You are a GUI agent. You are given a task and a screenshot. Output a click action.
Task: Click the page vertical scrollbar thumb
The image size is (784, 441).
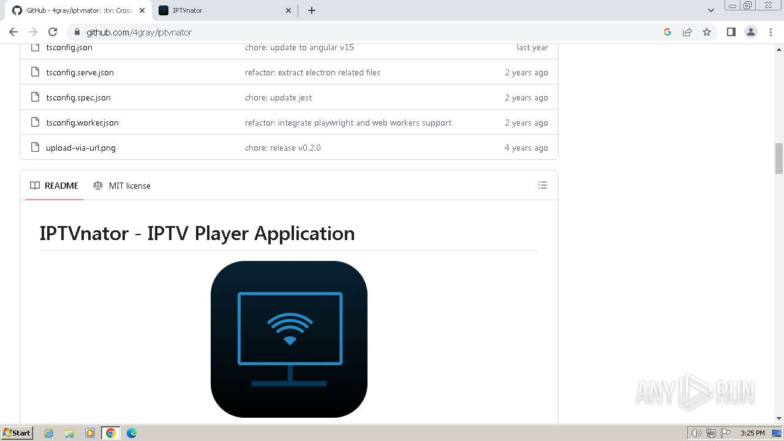click(x=779, y=159)
